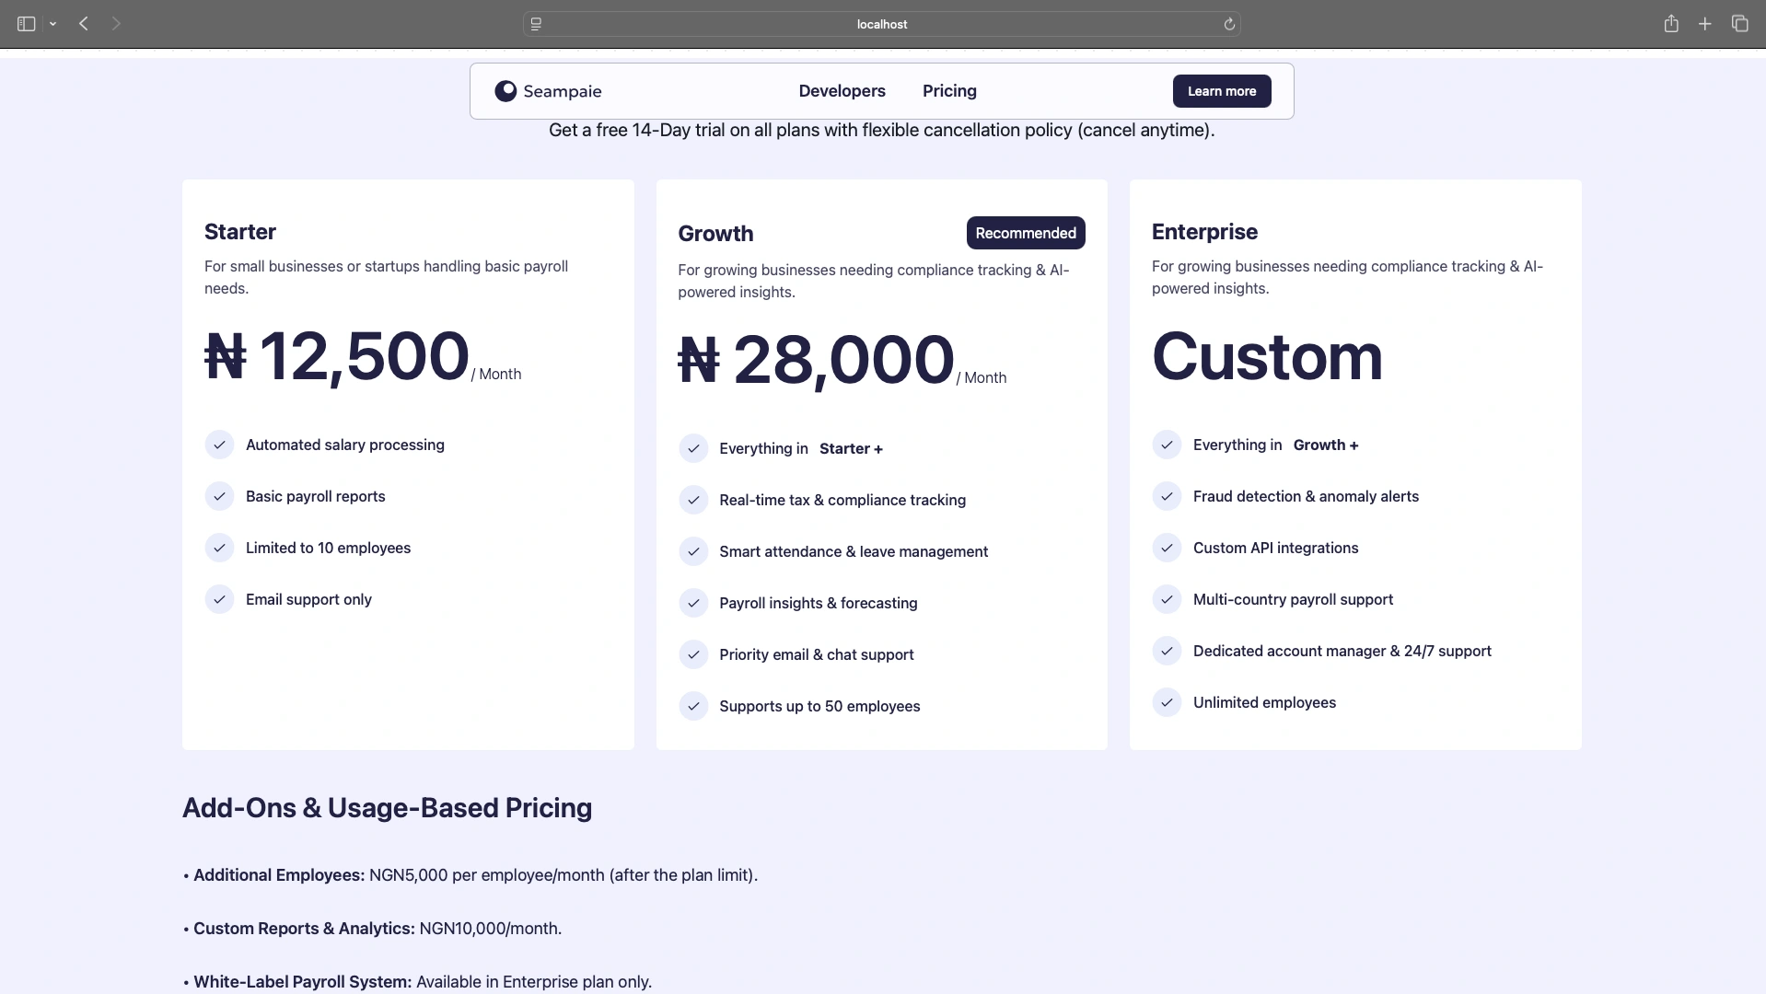Reload the page with refresh icon
The height and width of the screenshot is (994, 1766).
1229,24
